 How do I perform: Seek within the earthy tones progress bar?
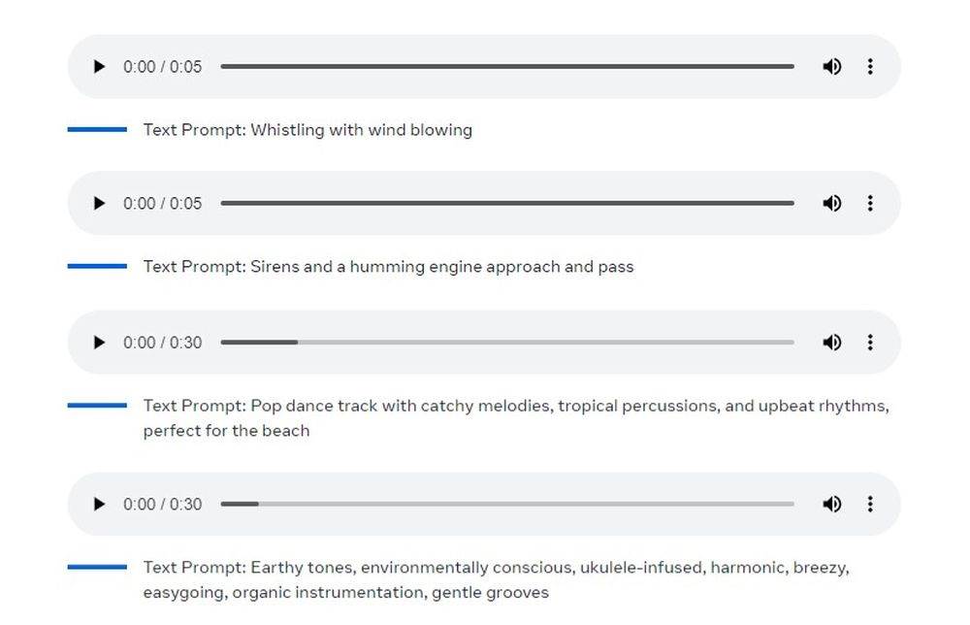pos(506,505)
